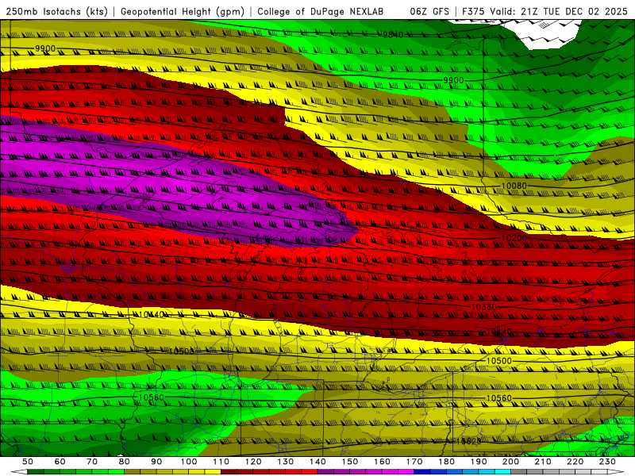Viewport: 635px width, 476px height.
Task: Click the 60 value on the color scale
Action: [x=60, y=462]
